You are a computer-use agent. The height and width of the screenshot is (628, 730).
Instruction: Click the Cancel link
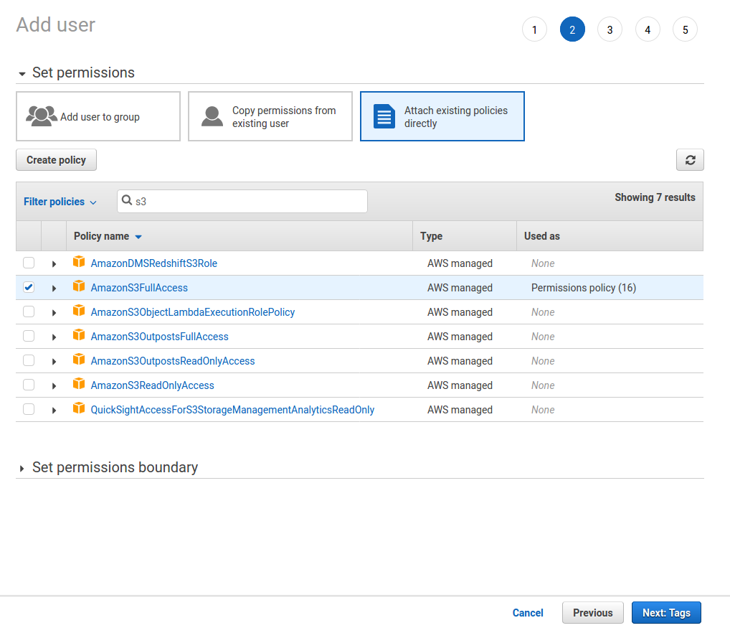[x=528, y=613]
